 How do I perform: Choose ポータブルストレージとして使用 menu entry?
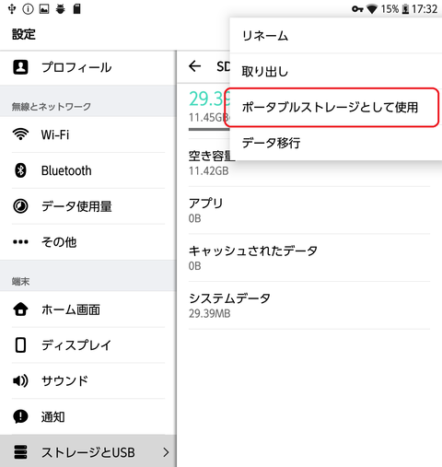click(x=336, y=107)
